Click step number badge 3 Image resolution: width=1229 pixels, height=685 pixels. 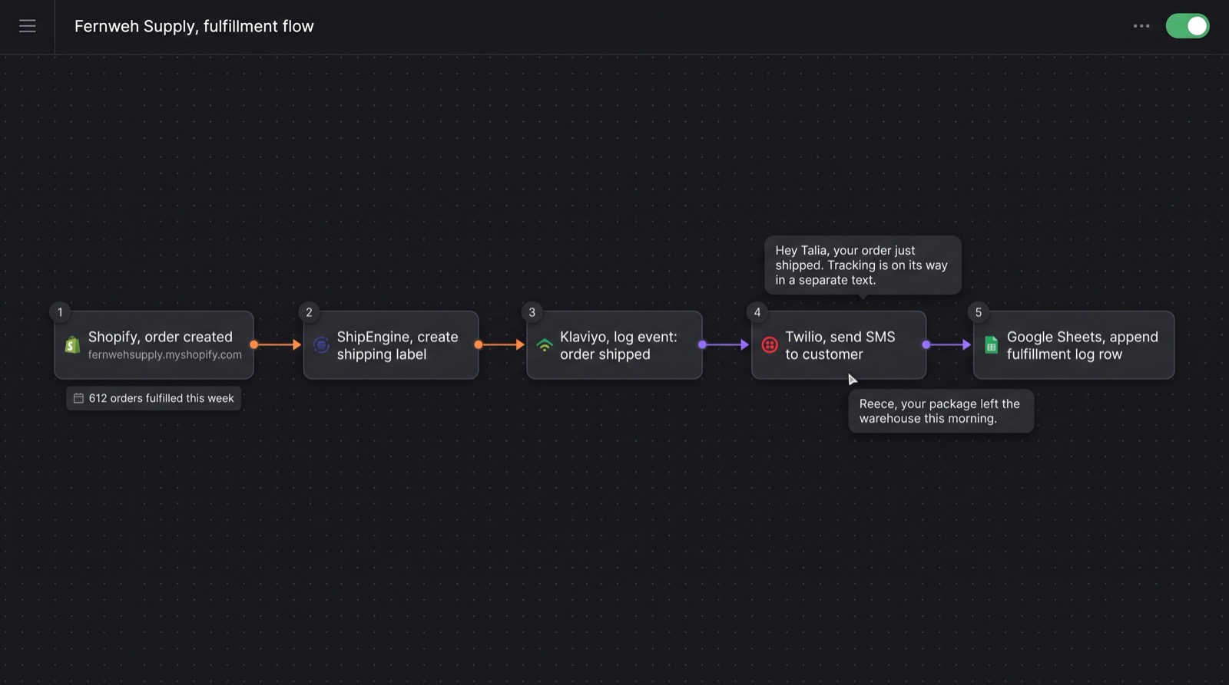[532, 312]
